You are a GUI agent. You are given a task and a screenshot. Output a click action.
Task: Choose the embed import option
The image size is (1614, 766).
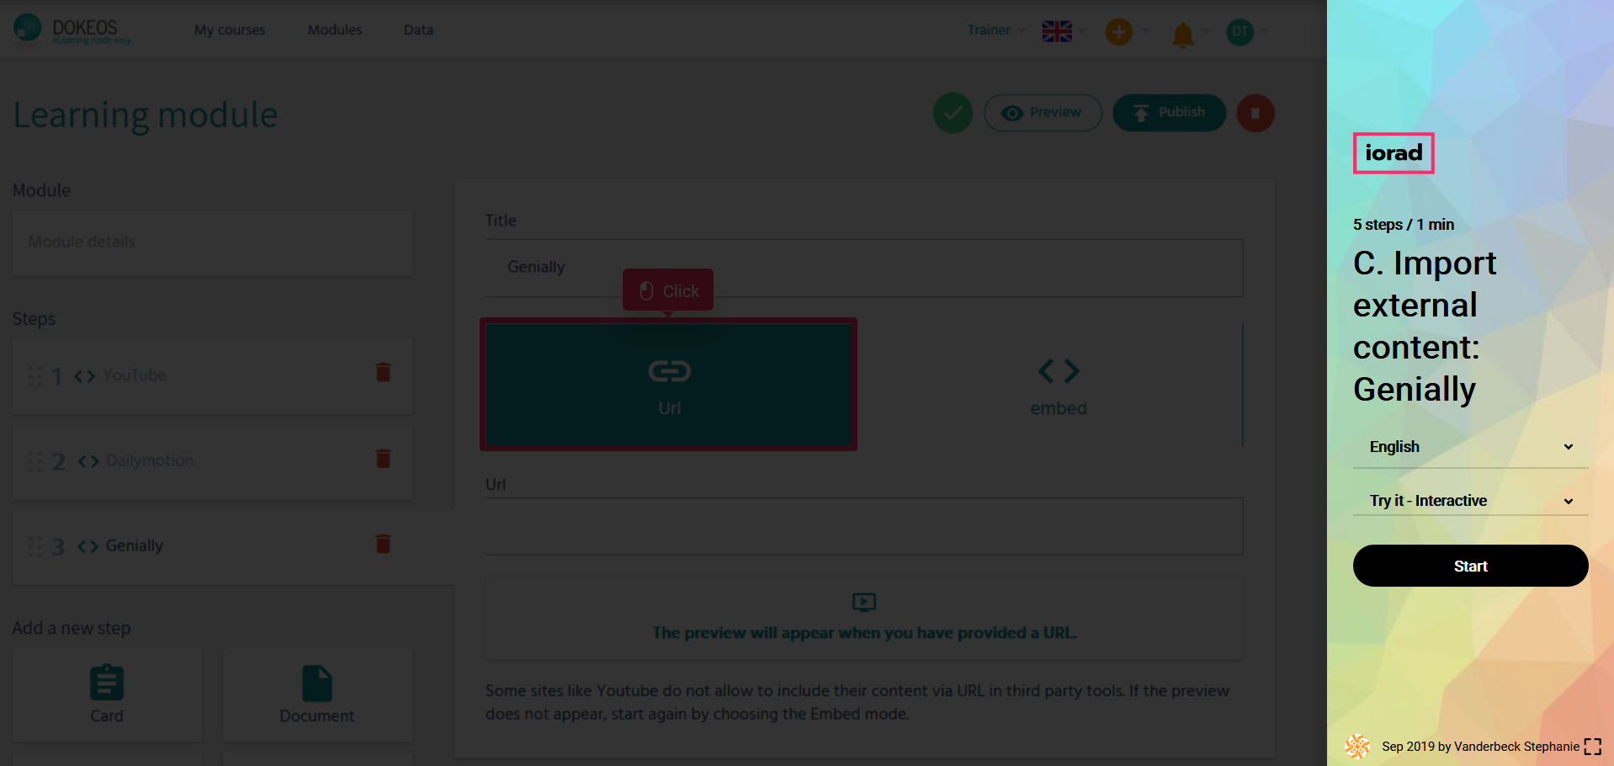[x=1058, y=386]
